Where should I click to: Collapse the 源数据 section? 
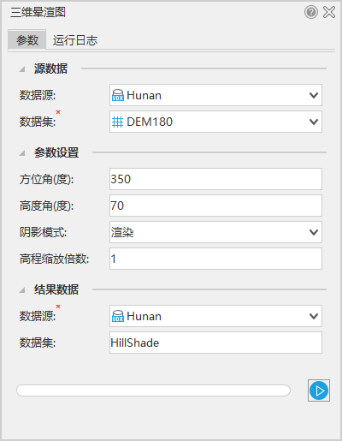(x=22, y=69)
